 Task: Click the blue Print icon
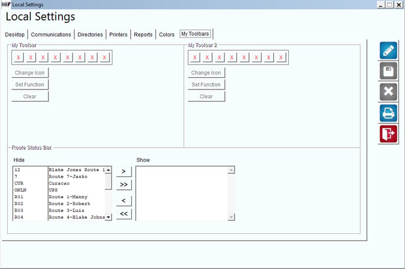pyautogui.click(x=388, y=113)
